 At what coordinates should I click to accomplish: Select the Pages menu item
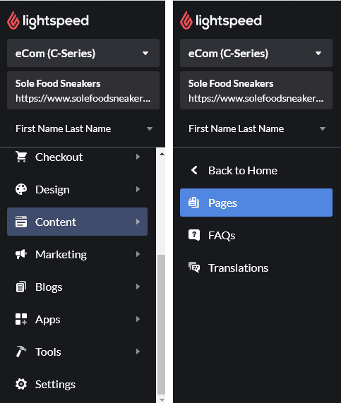[256, 203]
